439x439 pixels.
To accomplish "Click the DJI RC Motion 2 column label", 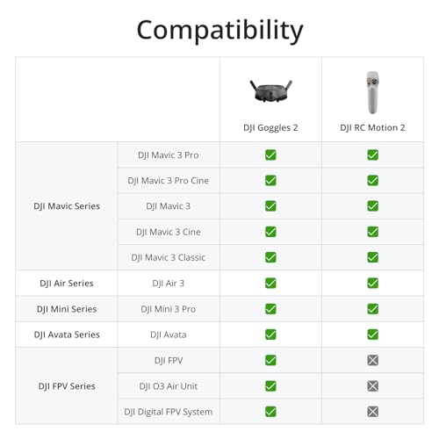I will tap(372, 127).
